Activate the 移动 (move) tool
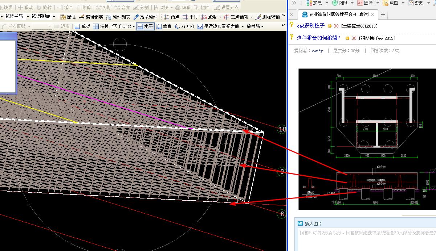 point(26,7)
